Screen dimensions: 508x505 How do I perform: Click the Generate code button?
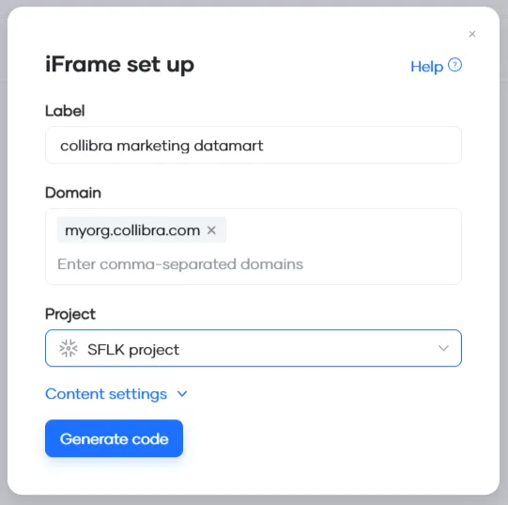click(114, 438)
